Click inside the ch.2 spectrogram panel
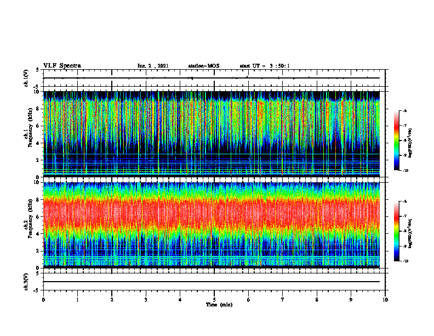The height and width of the screenshot is (336, 434). tap(212, 225)
